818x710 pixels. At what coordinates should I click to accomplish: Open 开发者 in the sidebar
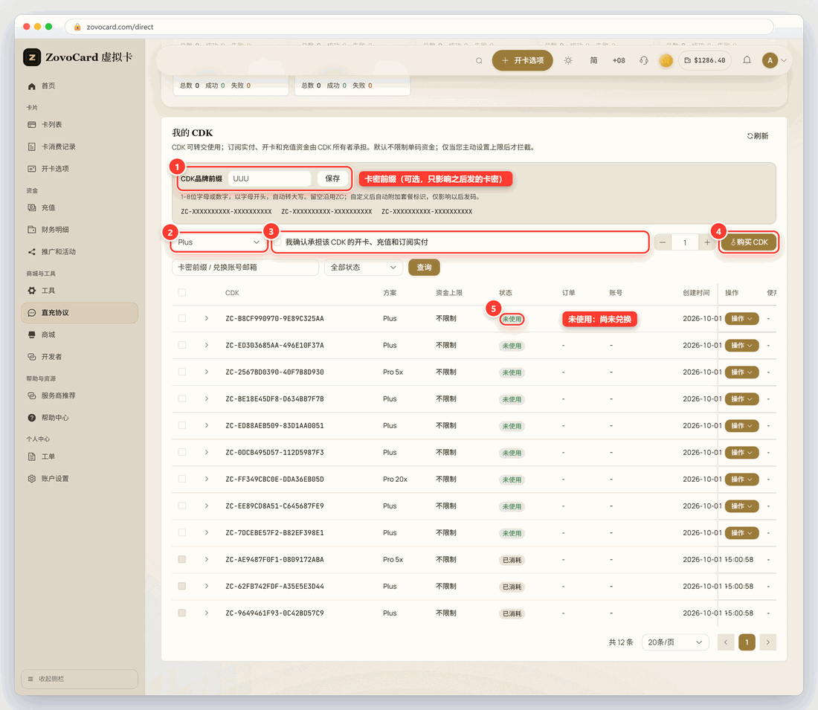[51, 357]
